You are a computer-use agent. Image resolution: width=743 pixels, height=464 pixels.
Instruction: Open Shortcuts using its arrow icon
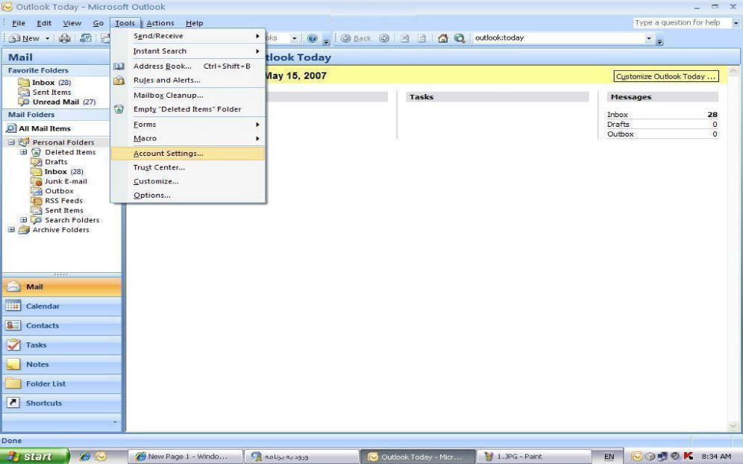[x=13, y=403]
